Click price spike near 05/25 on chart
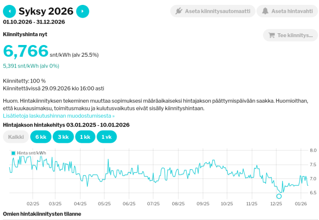Viewport: 319px width, 220px height. tap(108, 160)
